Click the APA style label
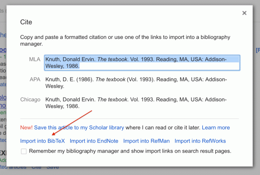260x175 pixels. [35, 80]
